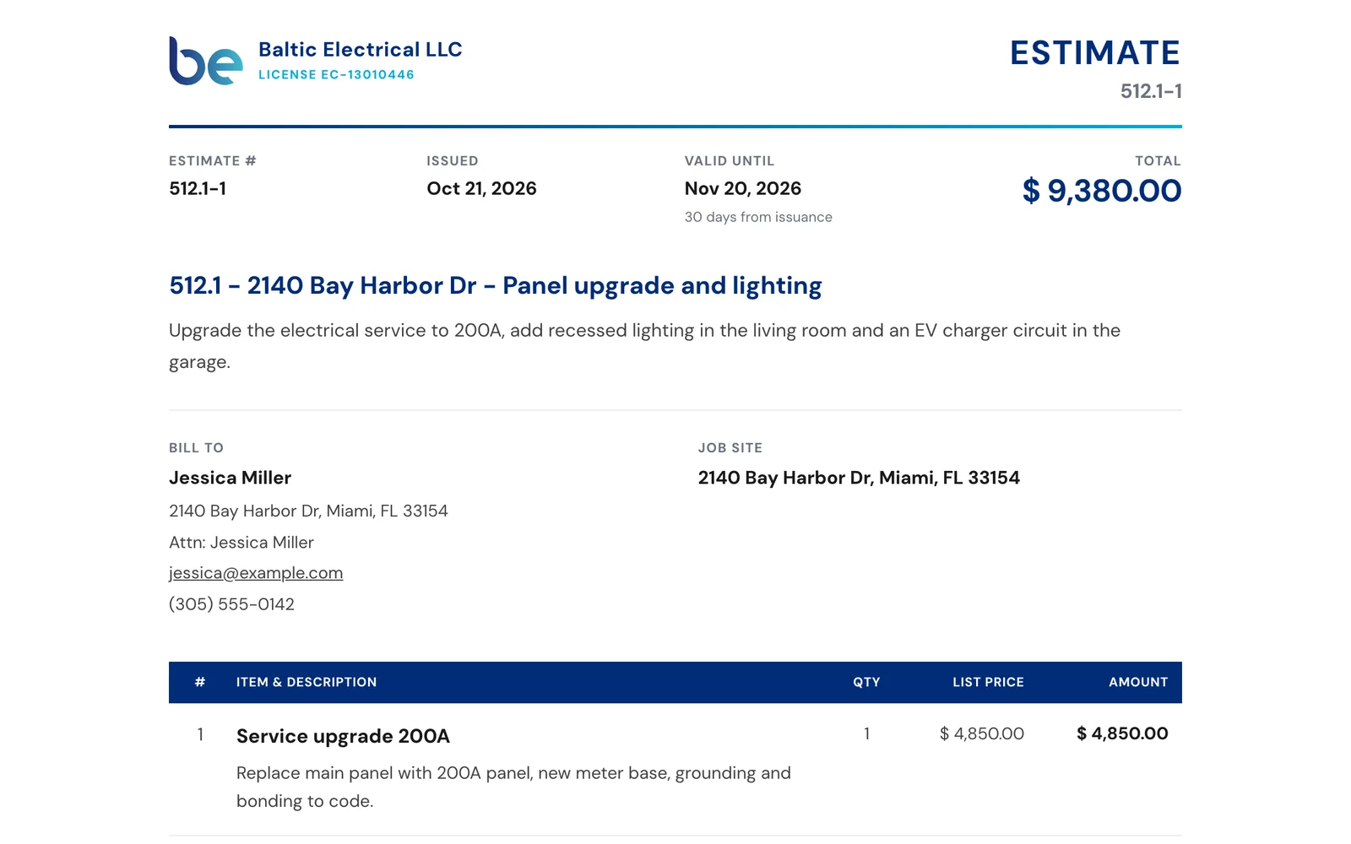
Task: Select the Valid Until date Nov 20, 2026
Action: (743, 188)
